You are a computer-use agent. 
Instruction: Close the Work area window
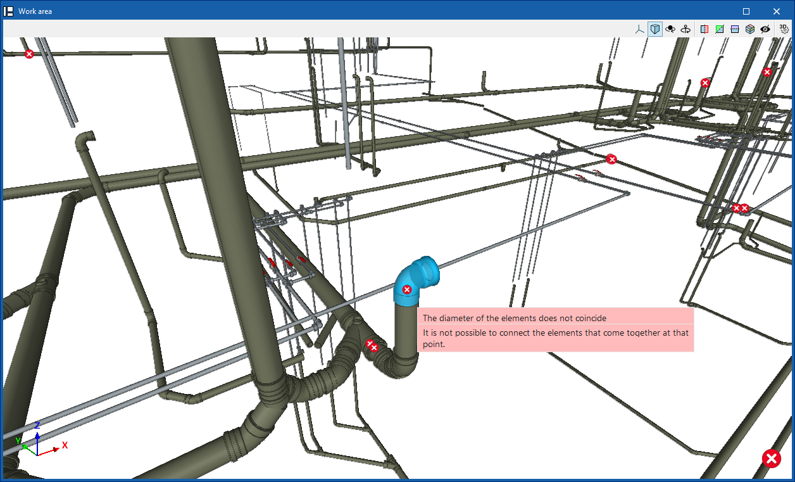[x=777, y=11]
